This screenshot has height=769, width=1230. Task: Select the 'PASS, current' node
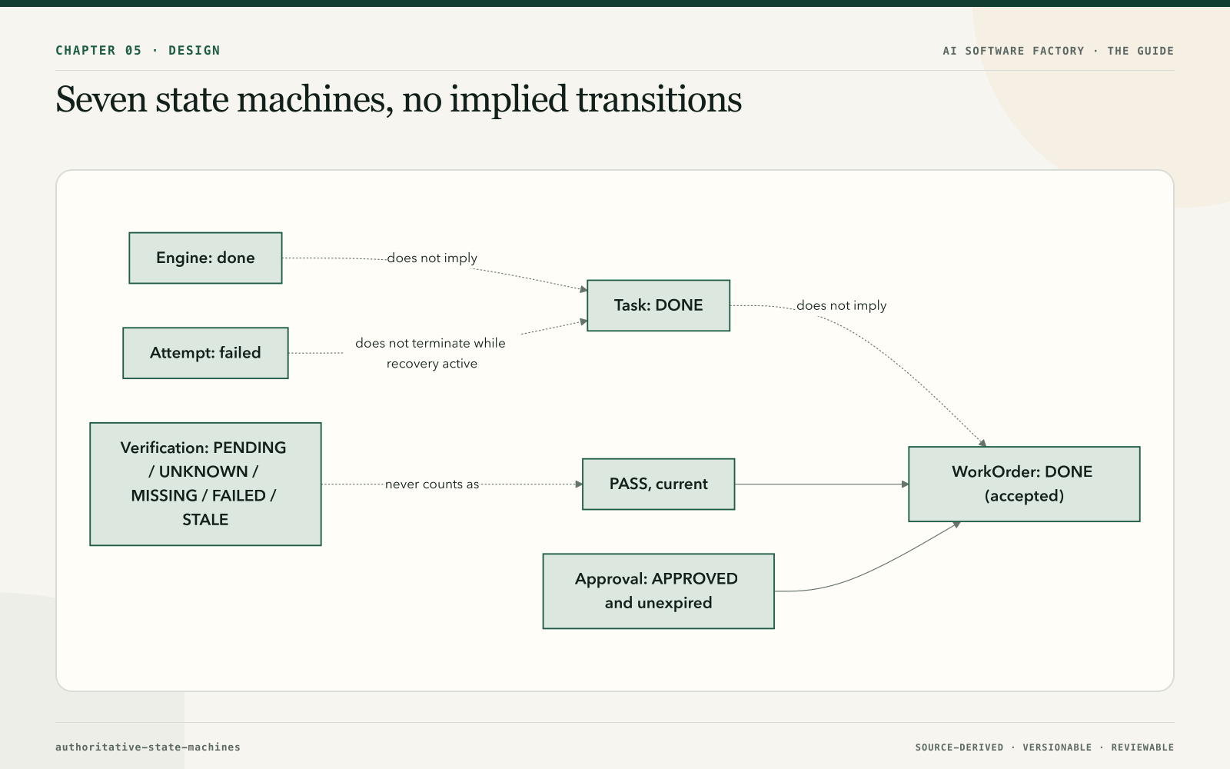click(658, 484)
